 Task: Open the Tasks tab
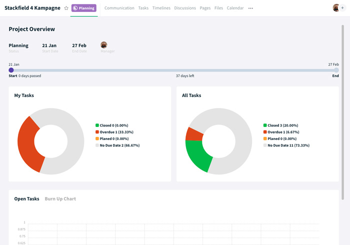(143, 8)
